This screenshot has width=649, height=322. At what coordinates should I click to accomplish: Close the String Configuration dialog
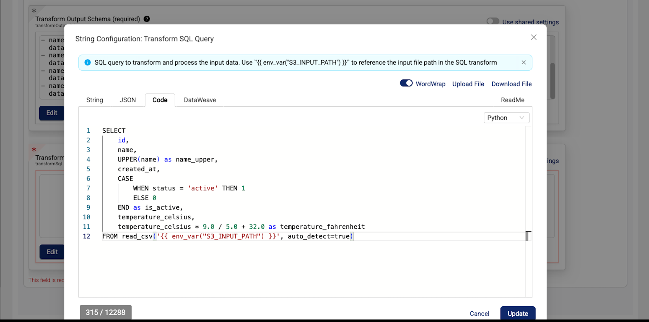533,37
